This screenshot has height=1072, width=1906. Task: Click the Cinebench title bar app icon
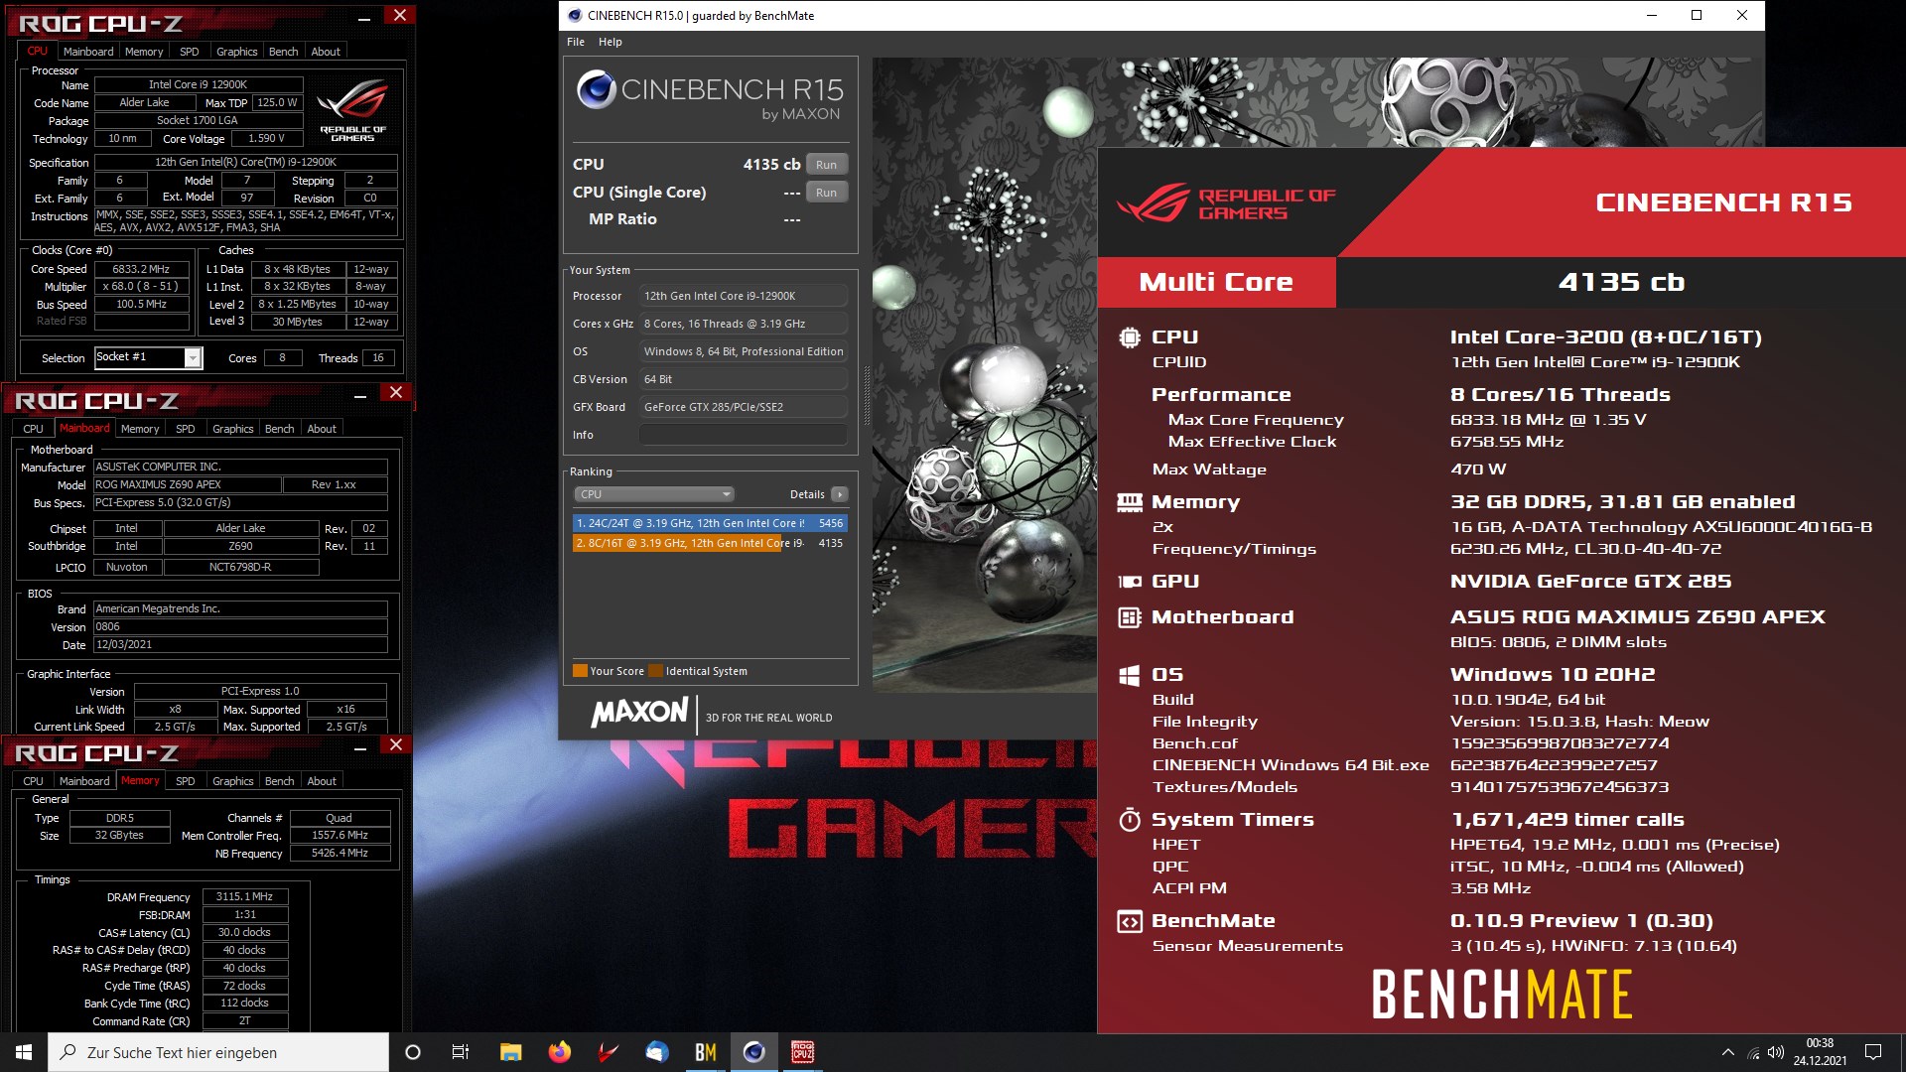tap(575, 15)
